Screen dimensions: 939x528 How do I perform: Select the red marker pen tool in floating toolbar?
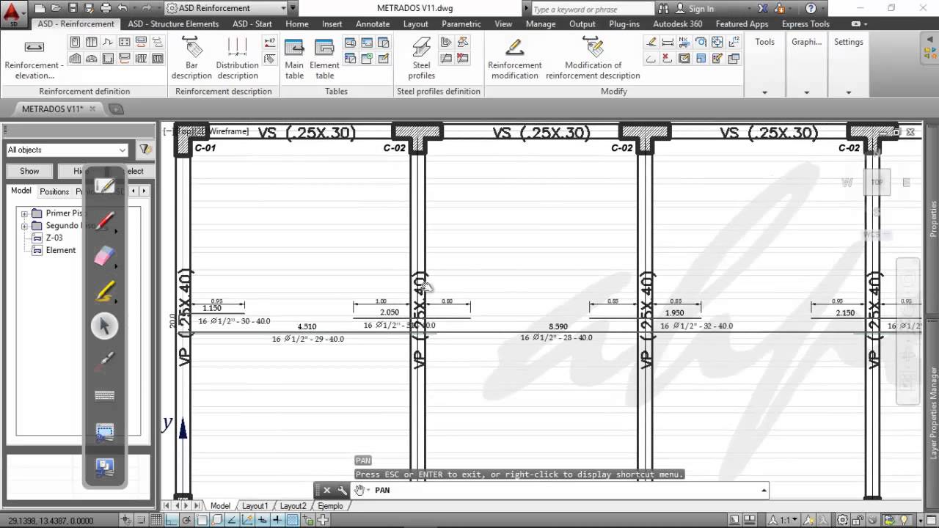point(105,220)
